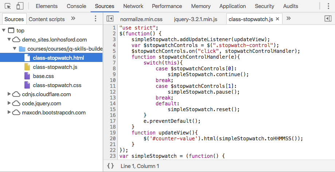The image size is (335, 172).
Task: Show more open editor tabs chevron
Action: point(289,18)
